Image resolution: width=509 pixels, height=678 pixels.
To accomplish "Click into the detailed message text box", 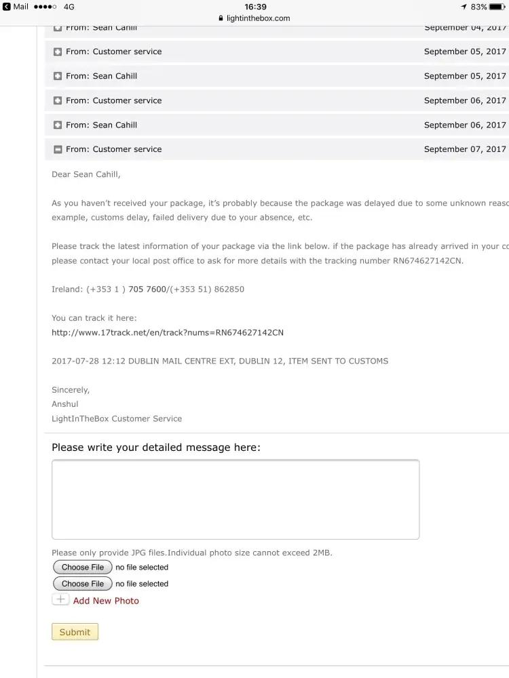I will (x=235, y=499).
